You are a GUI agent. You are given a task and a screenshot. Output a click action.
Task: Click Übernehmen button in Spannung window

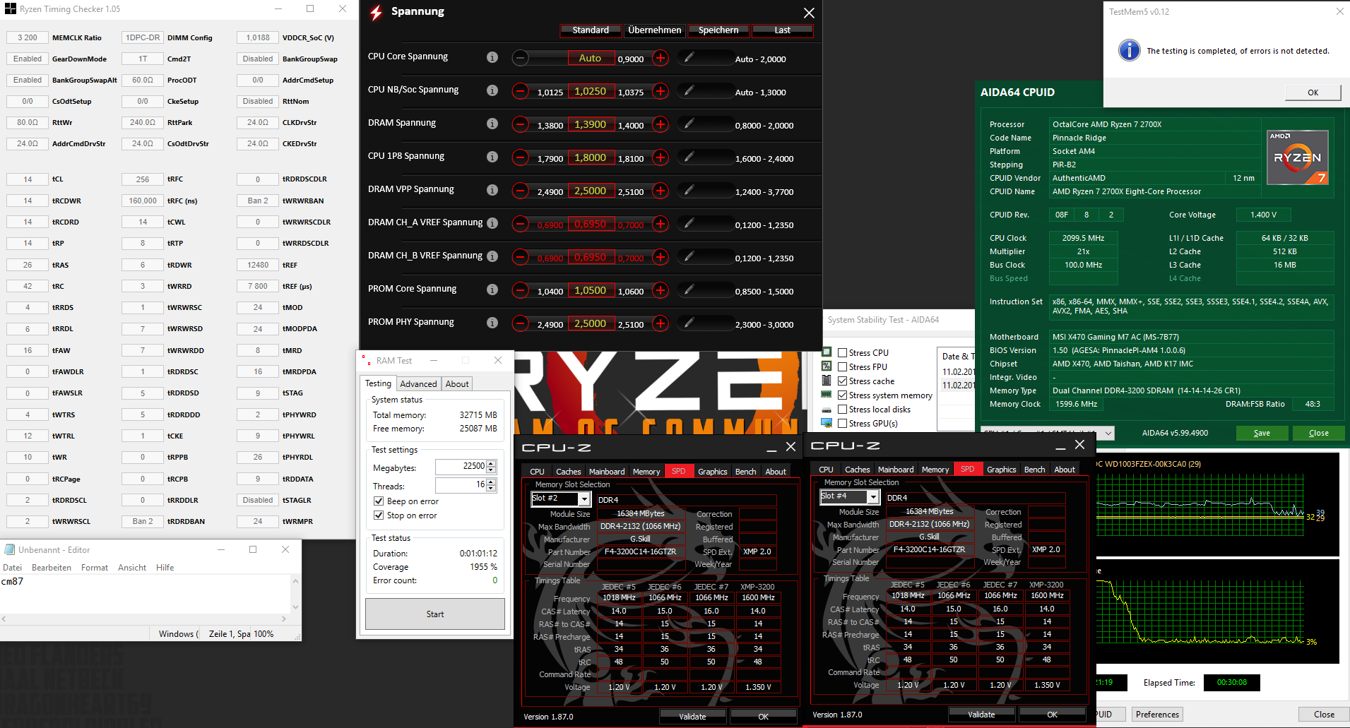click(655, 30)
